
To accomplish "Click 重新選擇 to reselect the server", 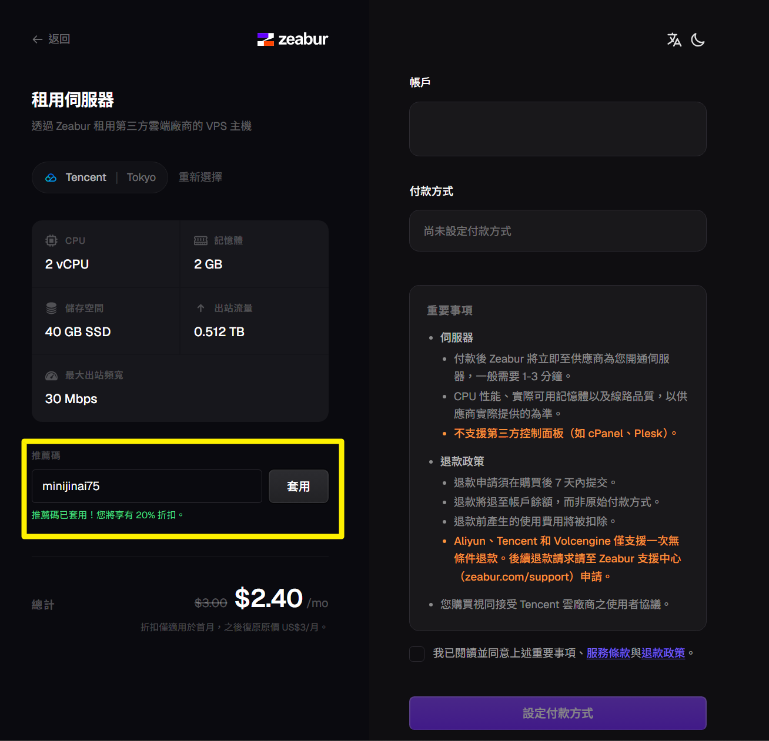I will point(200,177).
